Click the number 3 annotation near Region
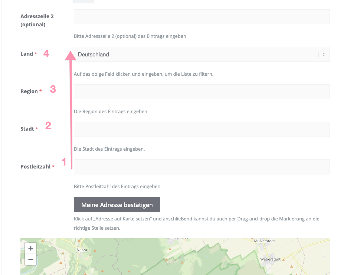 pos(53,89)
